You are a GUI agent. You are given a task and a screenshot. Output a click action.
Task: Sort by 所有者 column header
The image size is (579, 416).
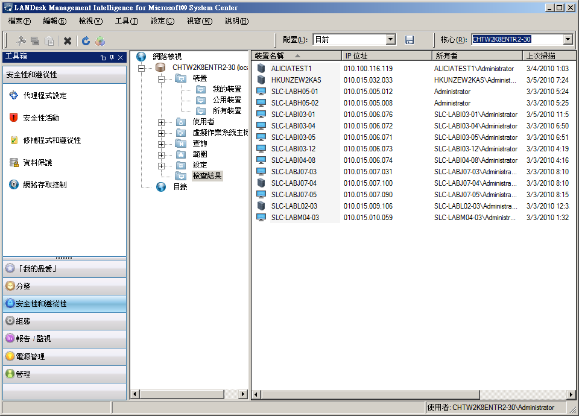477,55
